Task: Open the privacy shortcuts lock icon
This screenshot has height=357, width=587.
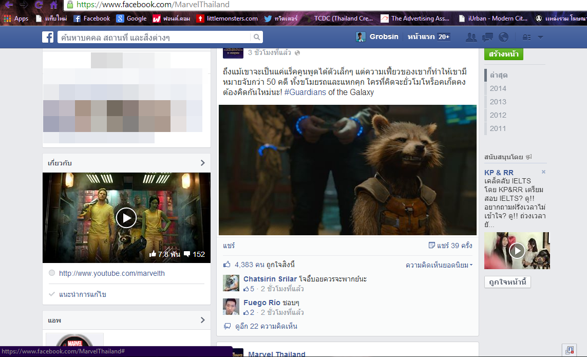Action: point(527,37)
